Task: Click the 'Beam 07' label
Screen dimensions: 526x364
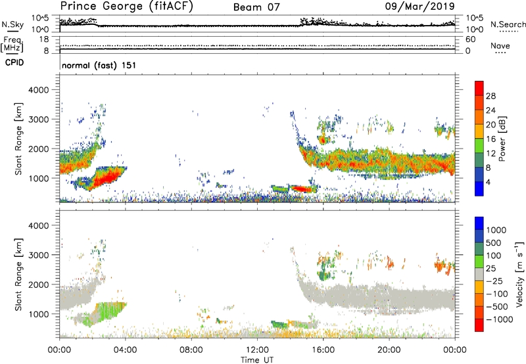Action: [256, 7]
